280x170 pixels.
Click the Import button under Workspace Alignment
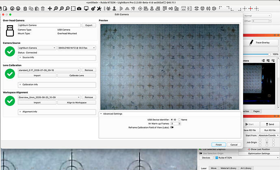coord(37,103)
